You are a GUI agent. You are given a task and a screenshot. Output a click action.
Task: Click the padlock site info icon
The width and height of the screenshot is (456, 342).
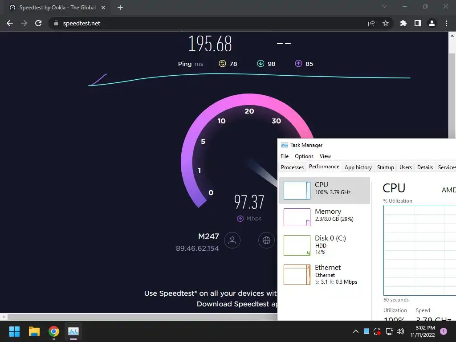click(x=56, y=23)
